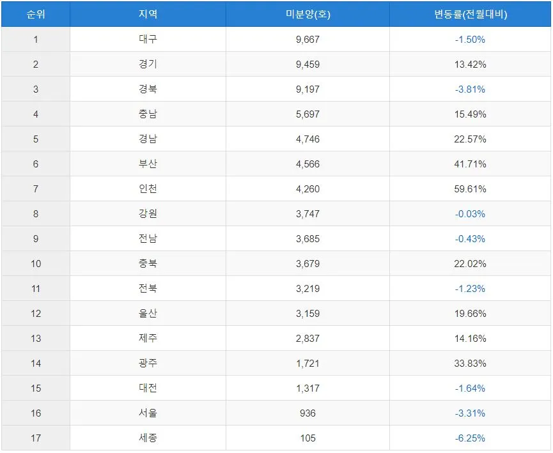Viewport: 553px width, 453px height.
Task: Click the value 3,685 for 전남
Action: [x=307, y=238]
